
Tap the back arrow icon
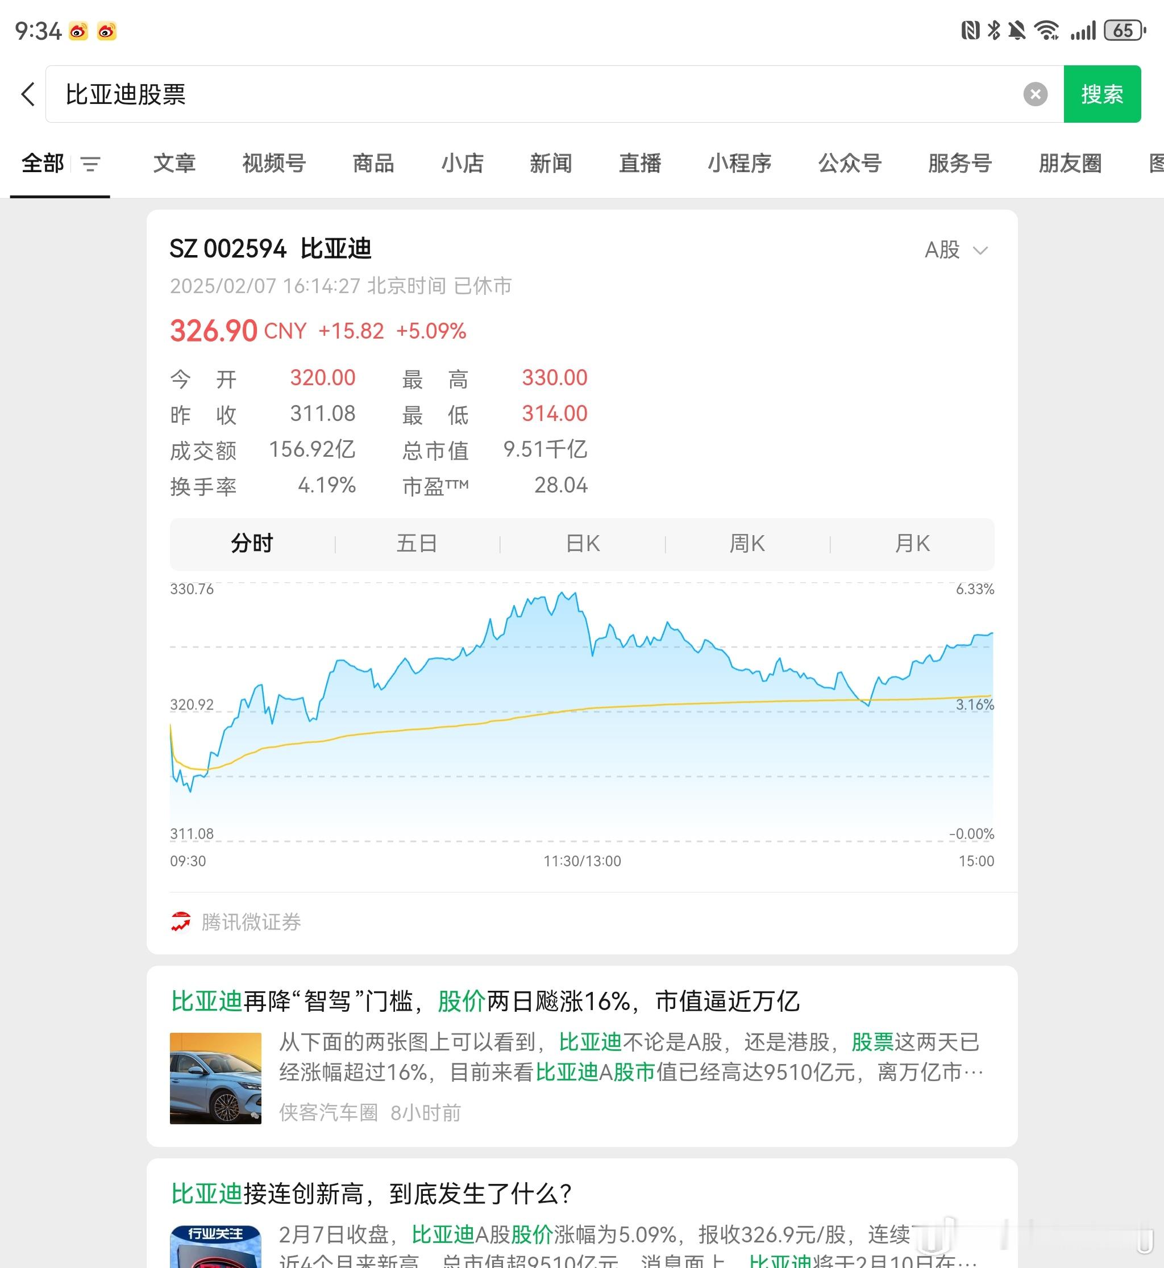click(28, 94)
